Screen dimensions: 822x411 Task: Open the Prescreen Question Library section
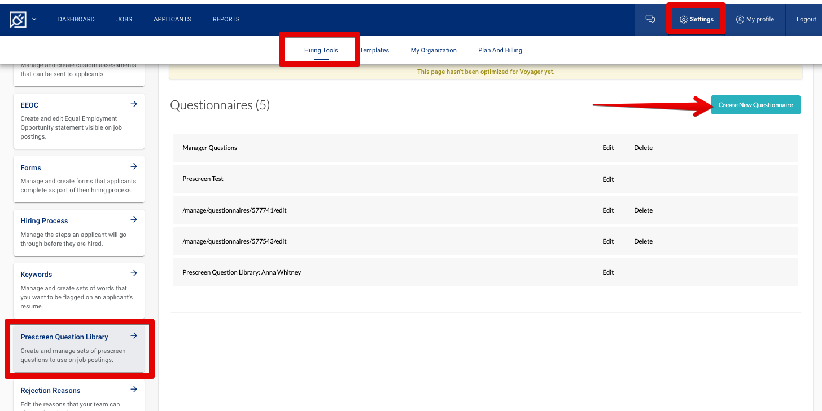click(x=64, y=337)
